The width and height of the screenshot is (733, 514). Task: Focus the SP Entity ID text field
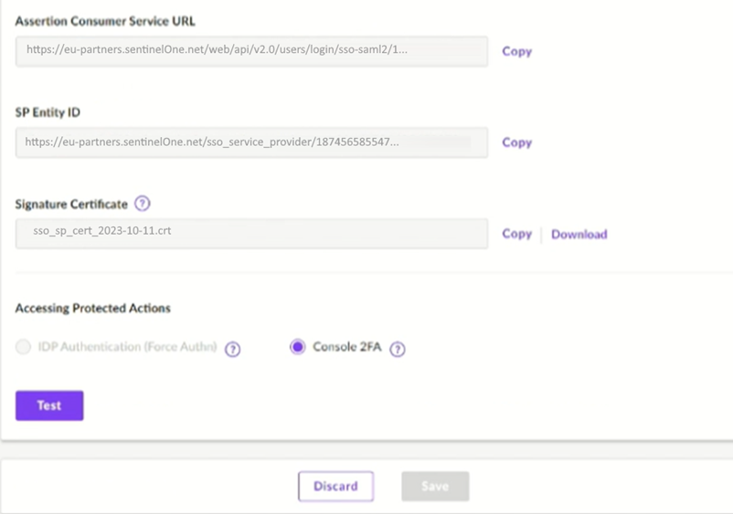point(251,142)
